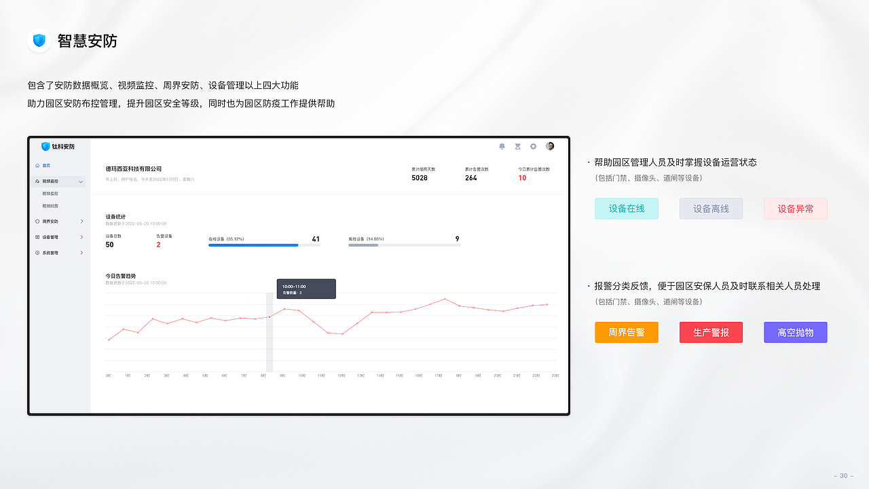The height and width of the screenshot is (489, 869).
Task: Open the 视频监控 submenu item
Action: pos(50,194)
